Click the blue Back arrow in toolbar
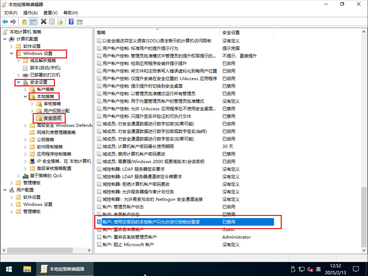This screenshot has height=276, width=368. pos(5,22)
